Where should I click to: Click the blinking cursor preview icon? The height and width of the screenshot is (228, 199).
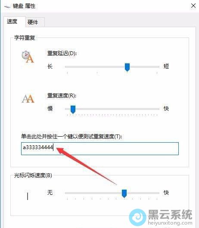28,196
